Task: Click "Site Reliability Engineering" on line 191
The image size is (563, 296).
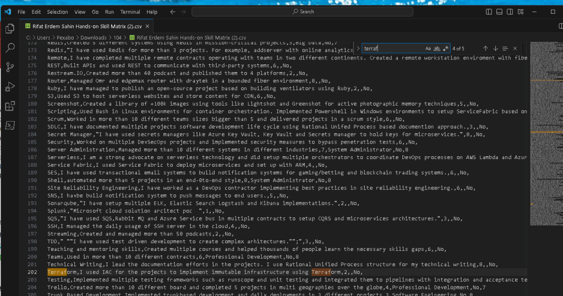Action: point(92,188)
